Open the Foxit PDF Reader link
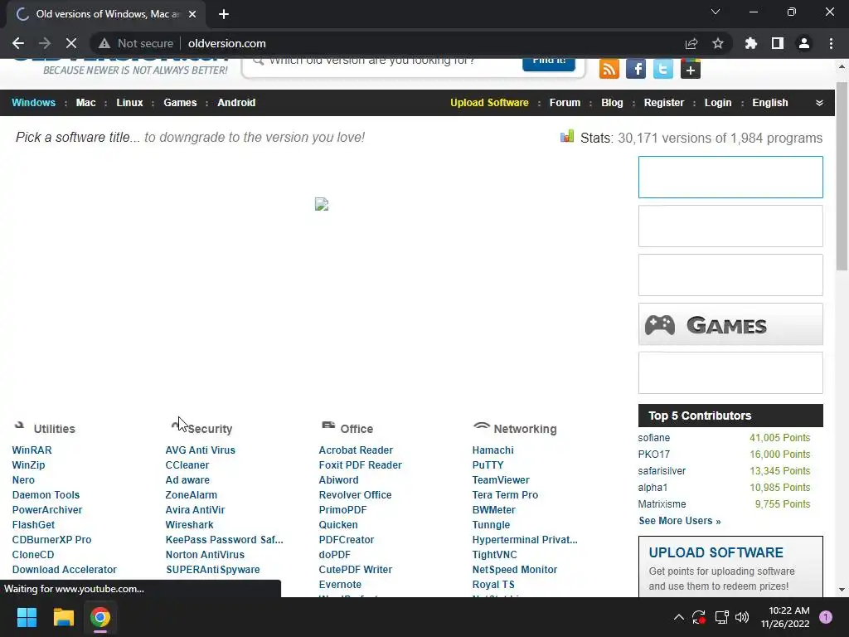The image size is (849, 637). pos(360,464)
